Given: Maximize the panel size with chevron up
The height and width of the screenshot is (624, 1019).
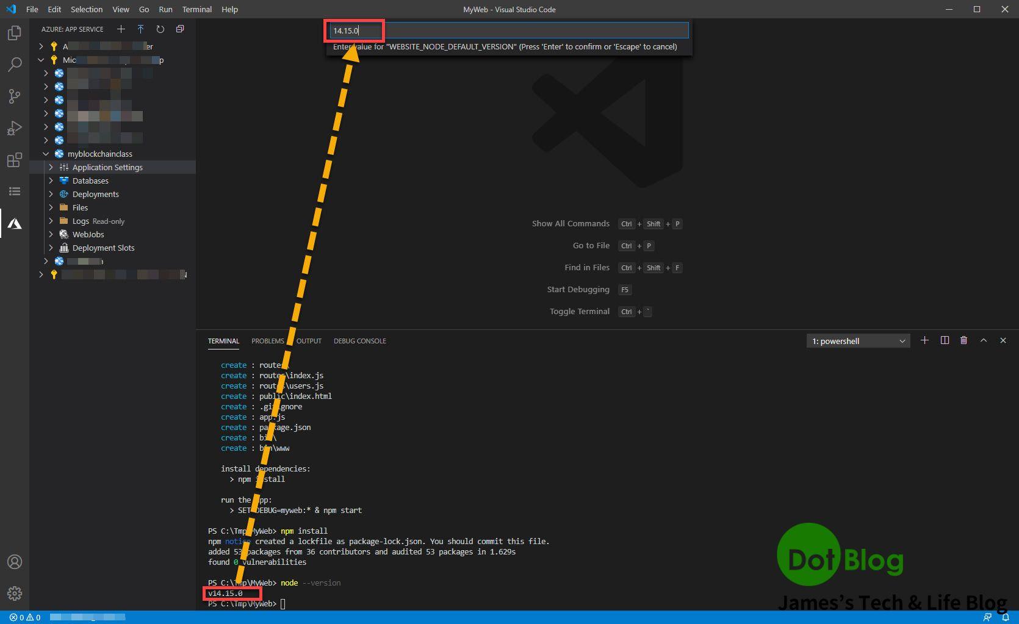Looking at the screenshot, I should pyautogui.click(x=984, y=340).
